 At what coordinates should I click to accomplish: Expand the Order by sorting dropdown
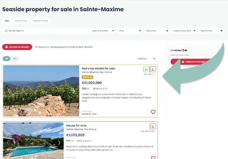point(147,58)
